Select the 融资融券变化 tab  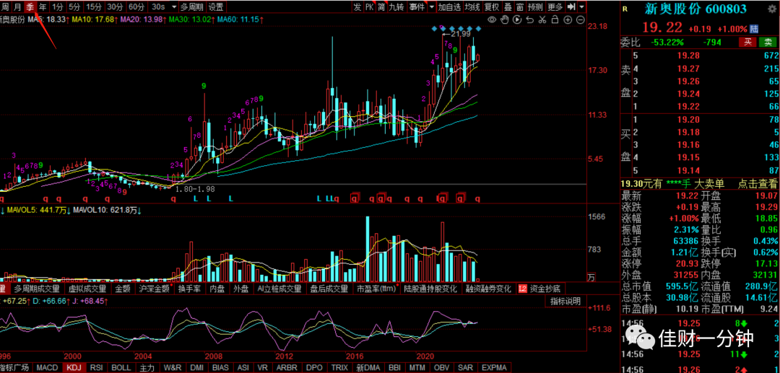tap(488, 289)
